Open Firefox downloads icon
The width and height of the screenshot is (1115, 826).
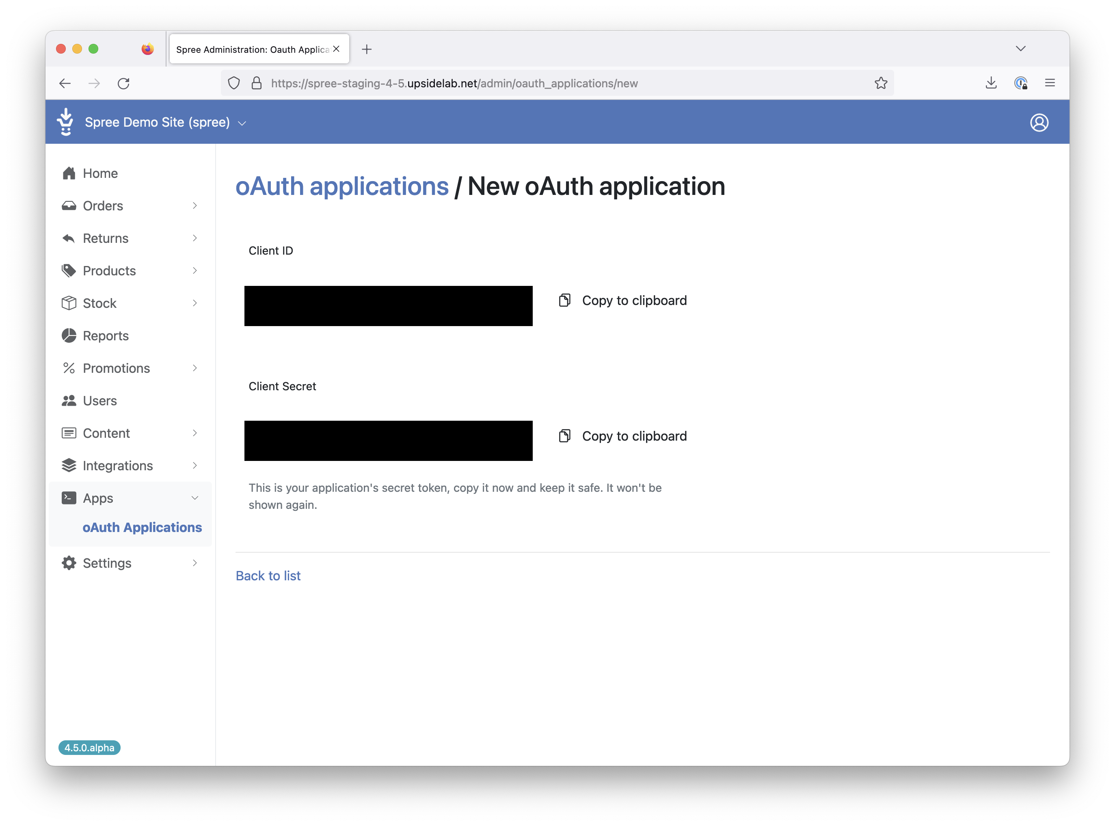coord(990,83)
